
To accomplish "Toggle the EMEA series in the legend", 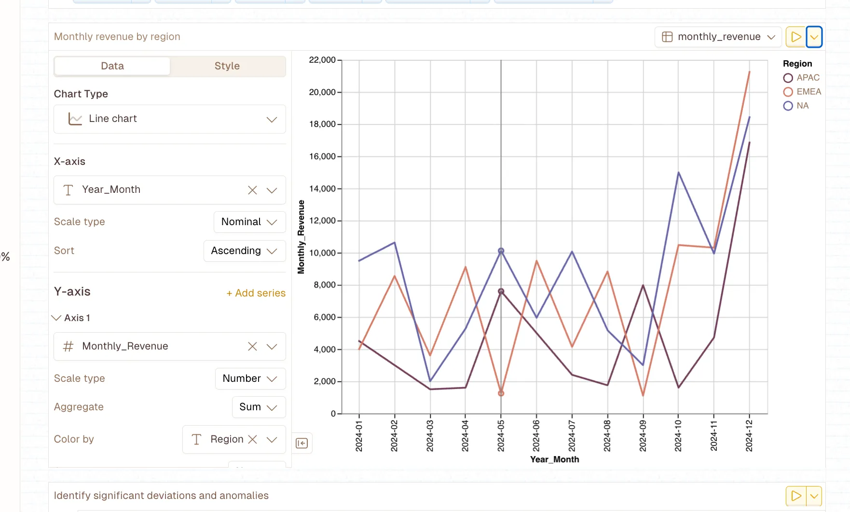I will (x=788, y=92).
